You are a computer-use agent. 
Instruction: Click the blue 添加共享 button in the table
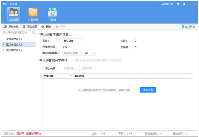coord(148,90)
